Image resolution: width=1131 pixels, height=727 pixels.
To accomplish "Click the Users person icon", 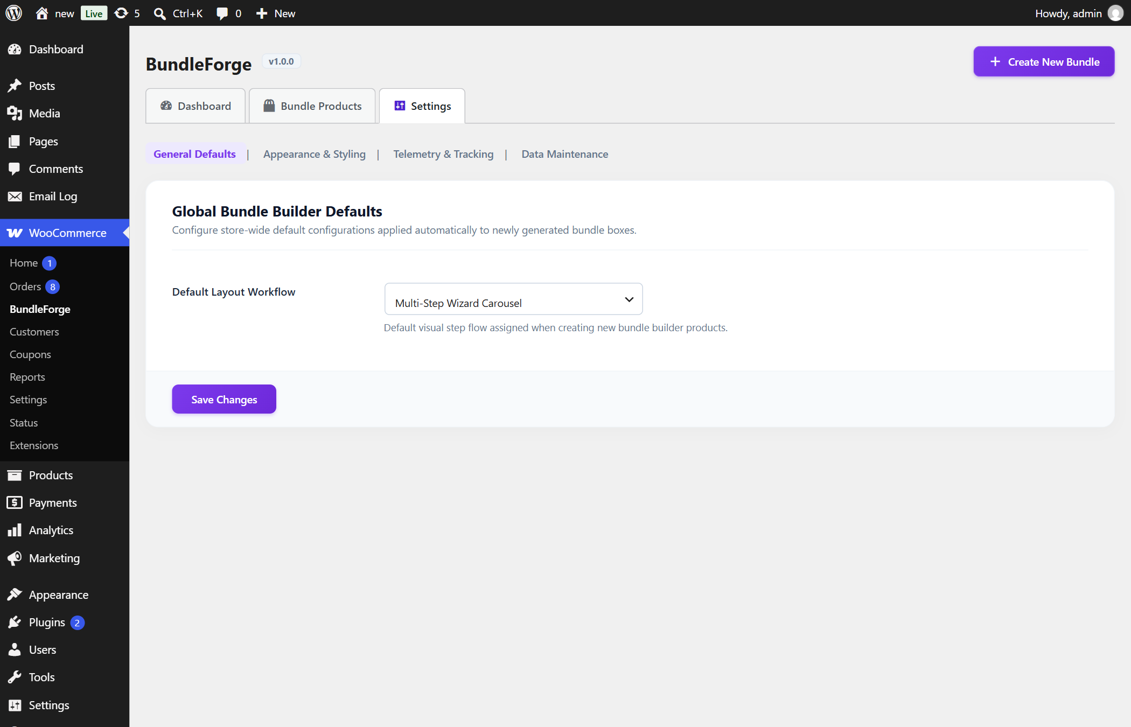I will pos(15,650).
